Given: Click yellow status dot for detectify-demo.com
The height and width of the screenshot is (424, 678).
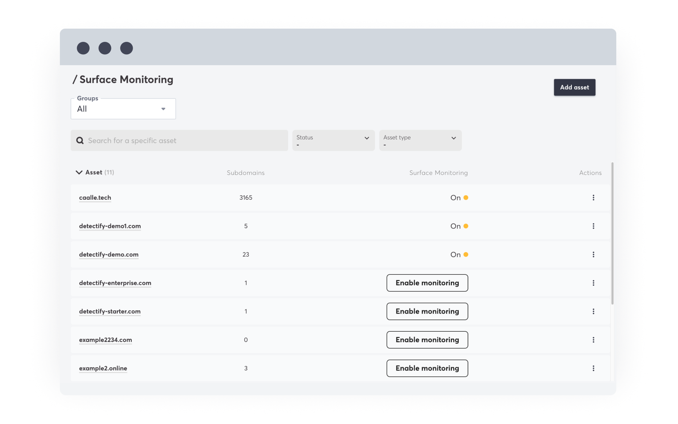Looking at the screenshot, I should (x=466, y=254).
